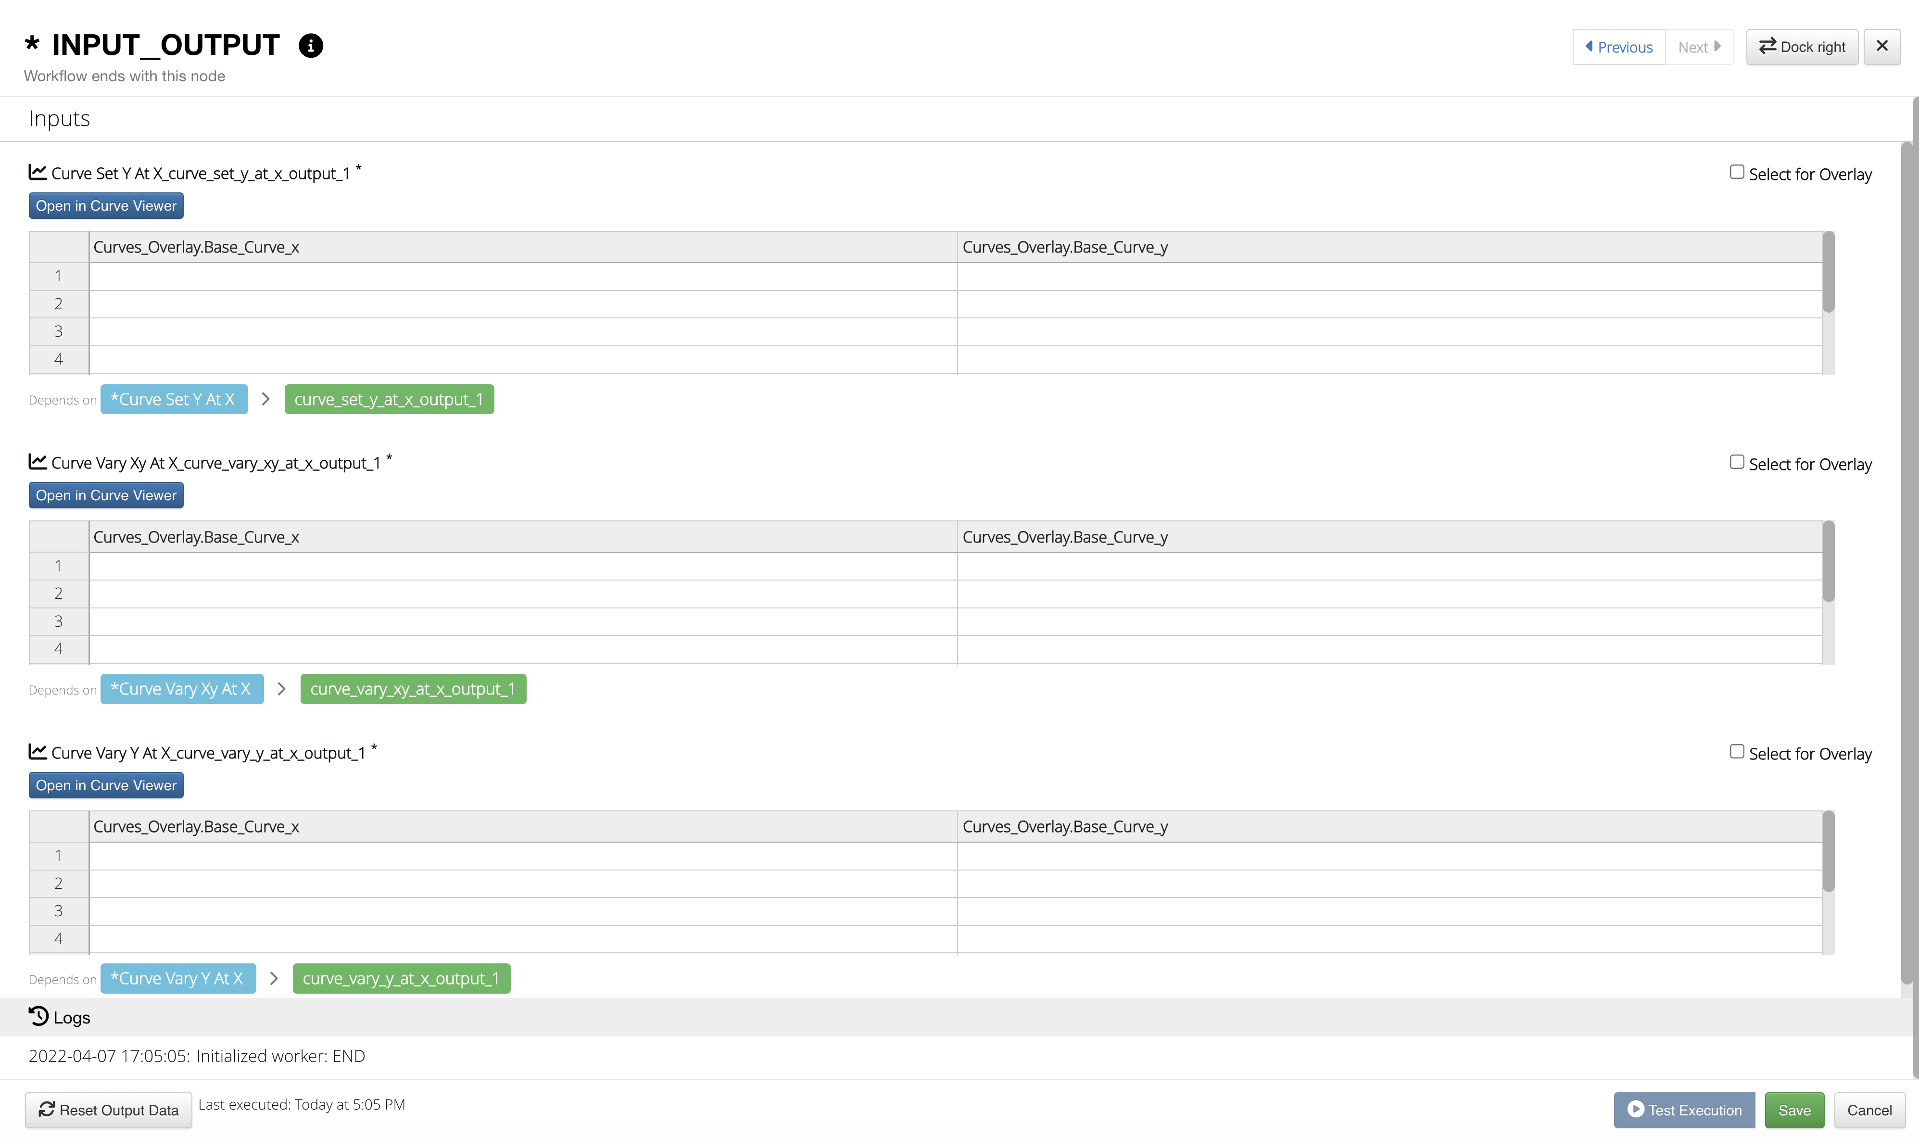Click row 2 Base_Curve_x cell in Curve Set Y table
Screen dimensions: 1919x1137
(523, 304)
